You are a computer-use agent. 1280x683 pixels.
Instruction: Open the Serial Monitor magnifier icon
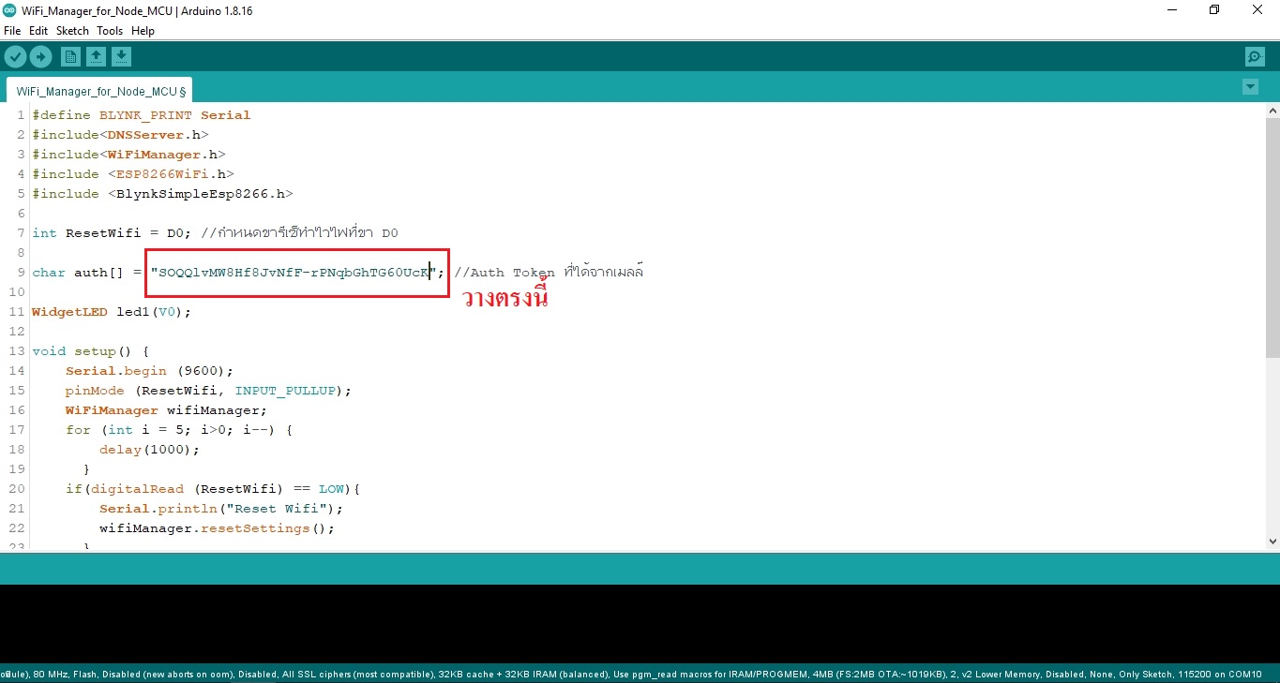coord(1255,57)
